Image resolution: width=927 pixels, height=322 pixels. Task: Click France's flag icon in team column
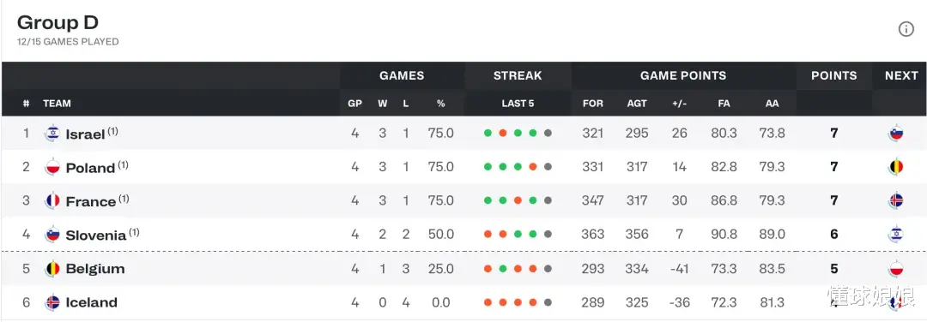(x=52, y=201)
